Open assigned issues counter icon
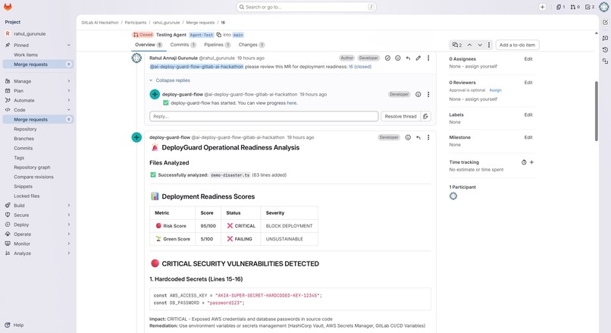The image size is (611, 333). [x=560, y=7]
